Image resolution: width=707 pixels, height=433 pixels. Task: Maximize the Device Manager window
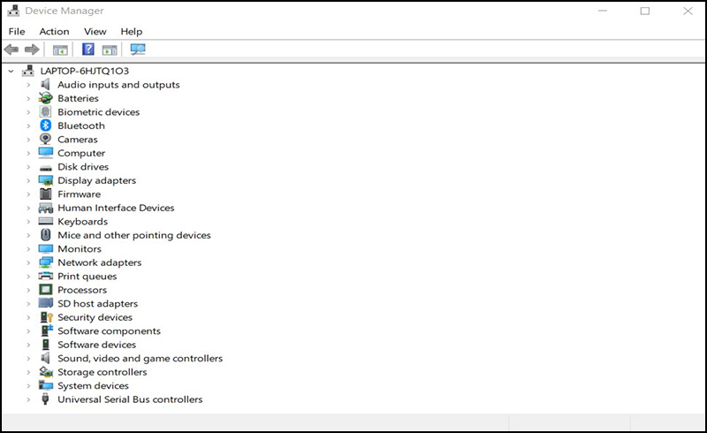click(x=645, y=11)
